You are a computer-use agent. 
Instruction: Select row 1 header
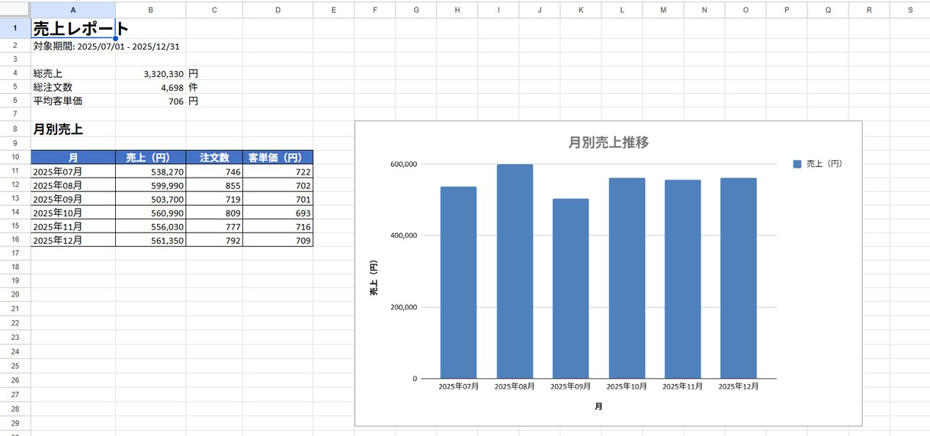15,28
